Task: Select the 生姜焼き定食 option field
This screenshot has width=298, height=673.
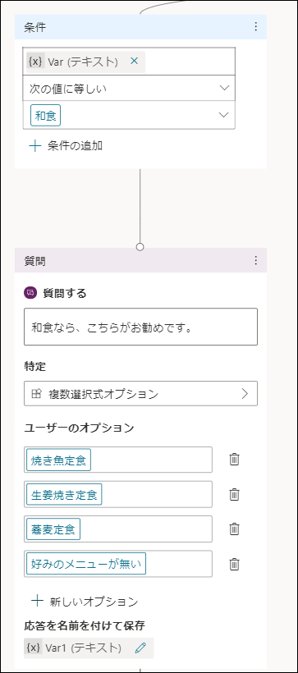Action: (x=118, y=494)
